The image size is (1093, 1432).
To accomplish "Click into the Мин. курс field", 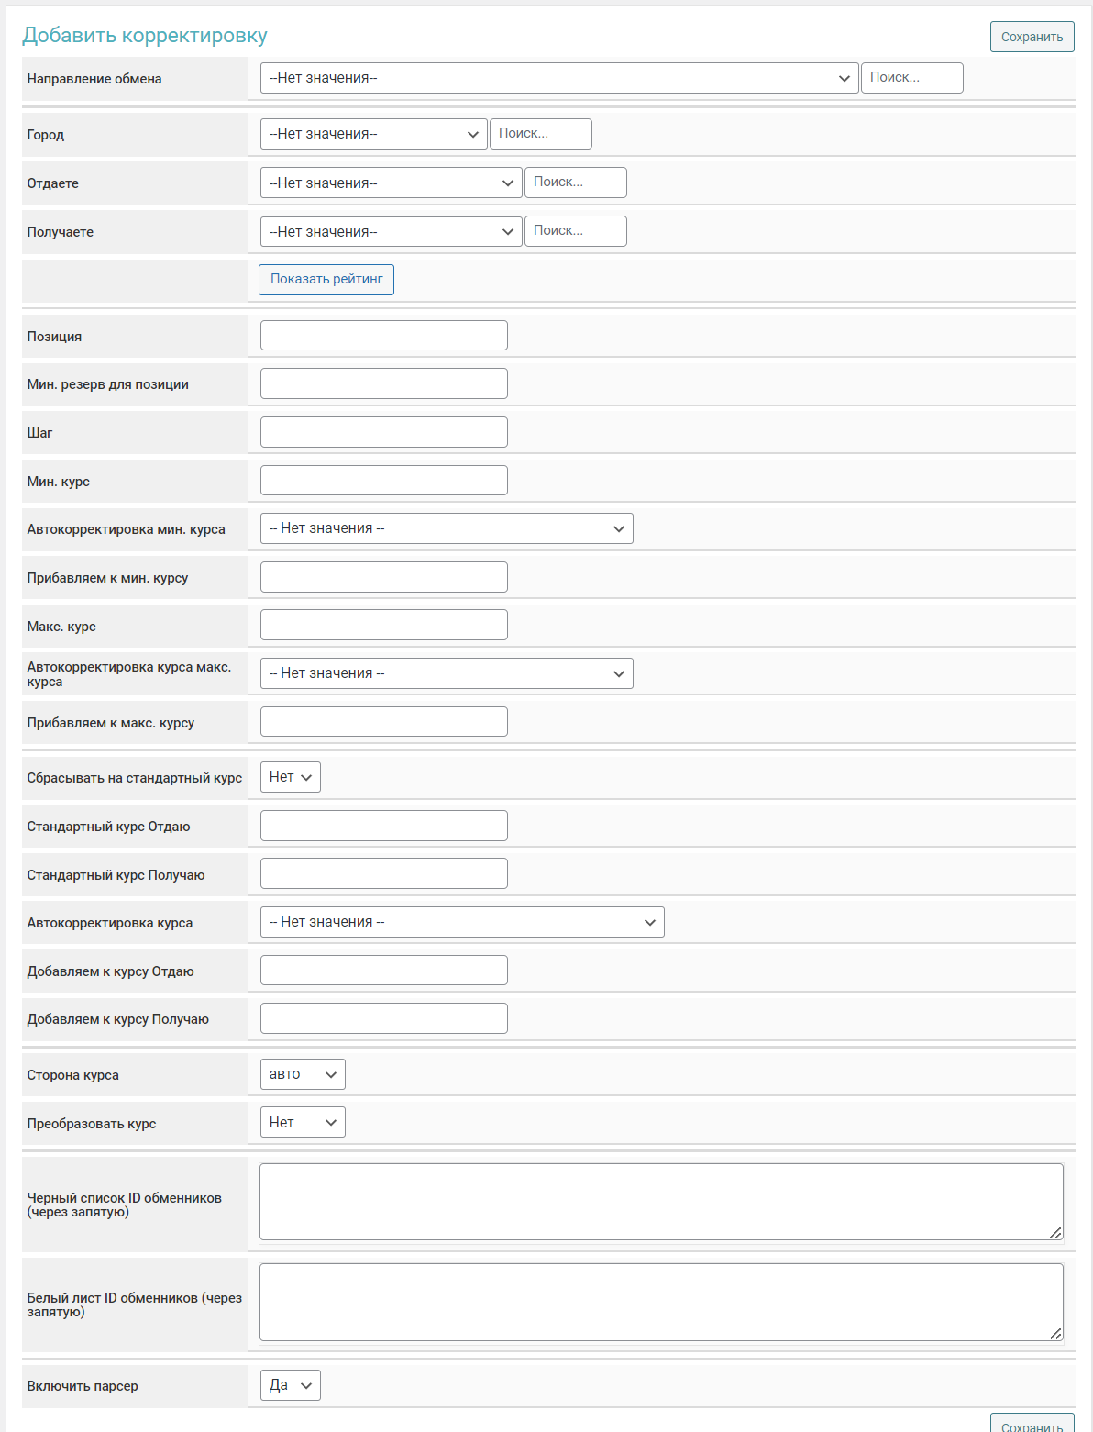I will click(x=383, y=481).
